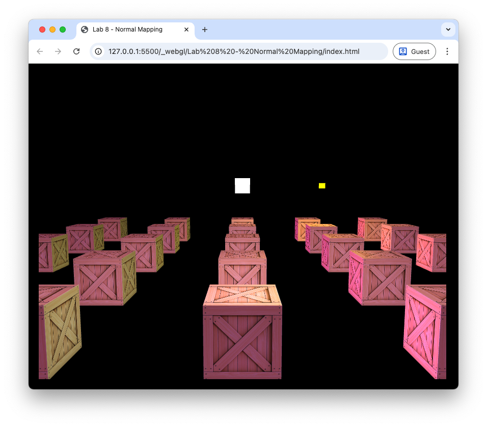Click the white light square in the scene
Image resolution: width=487 pixels, height=427 pixels.
pos(242,186)
